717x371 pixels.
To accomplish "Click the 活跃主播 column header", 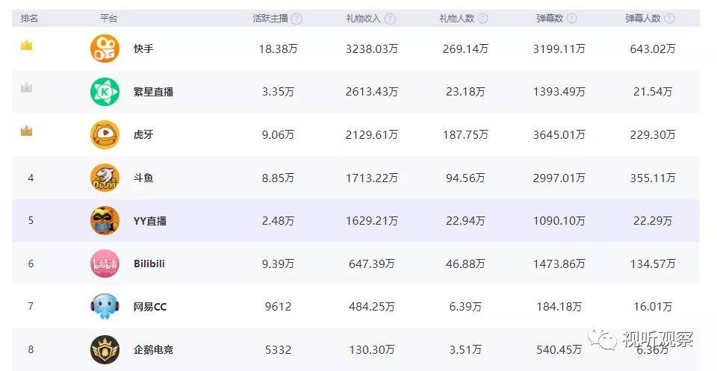I will (270, 19).
